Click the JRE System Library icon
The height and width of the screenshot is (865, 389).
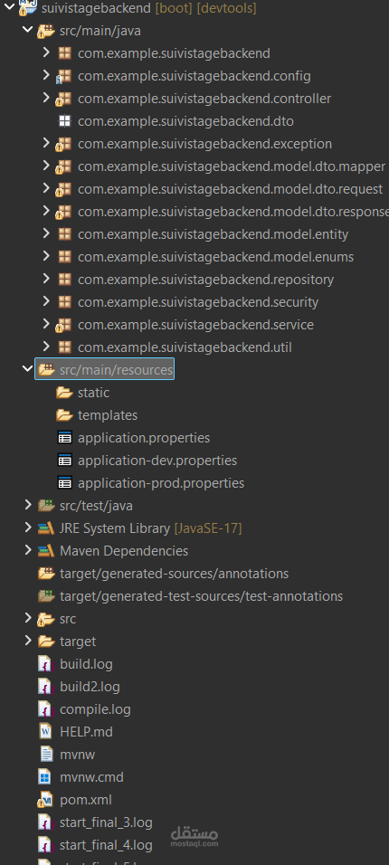point(46,528)
